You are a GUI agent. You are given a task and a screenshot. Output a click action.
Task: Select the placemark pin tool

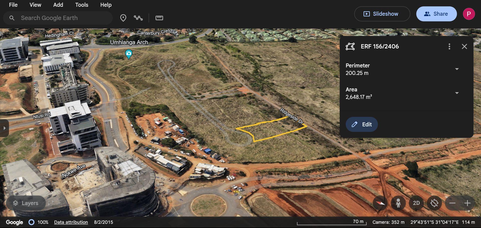(123, 18)
